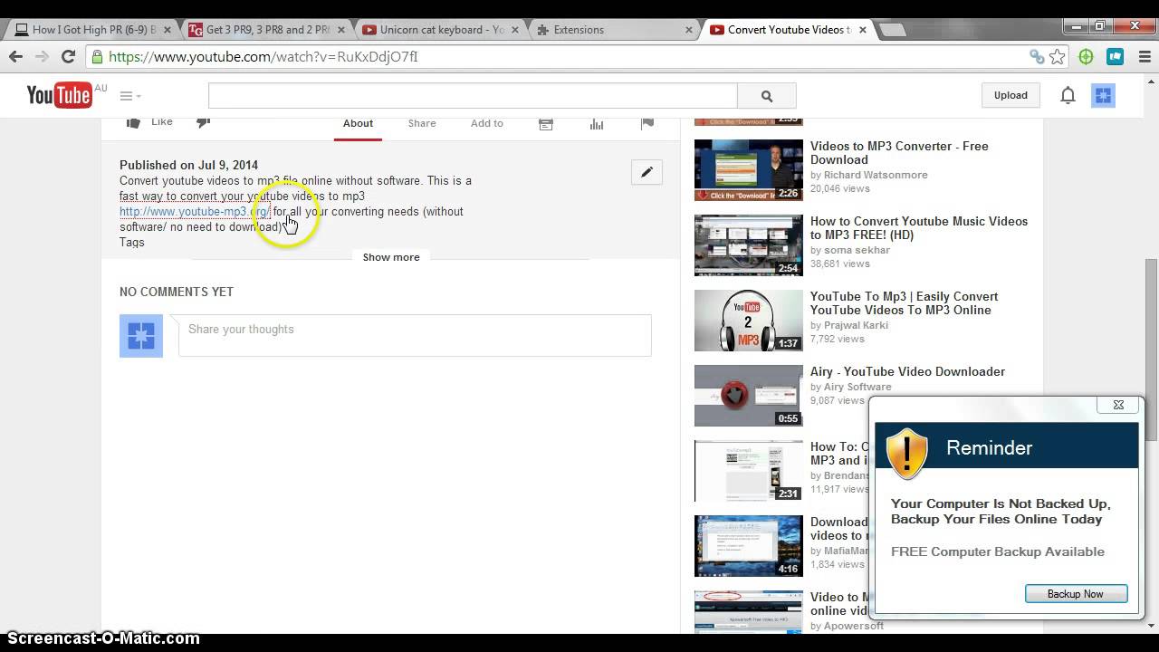Close the Reminder popup
Screen dimensions: 1159x652
1118,405
